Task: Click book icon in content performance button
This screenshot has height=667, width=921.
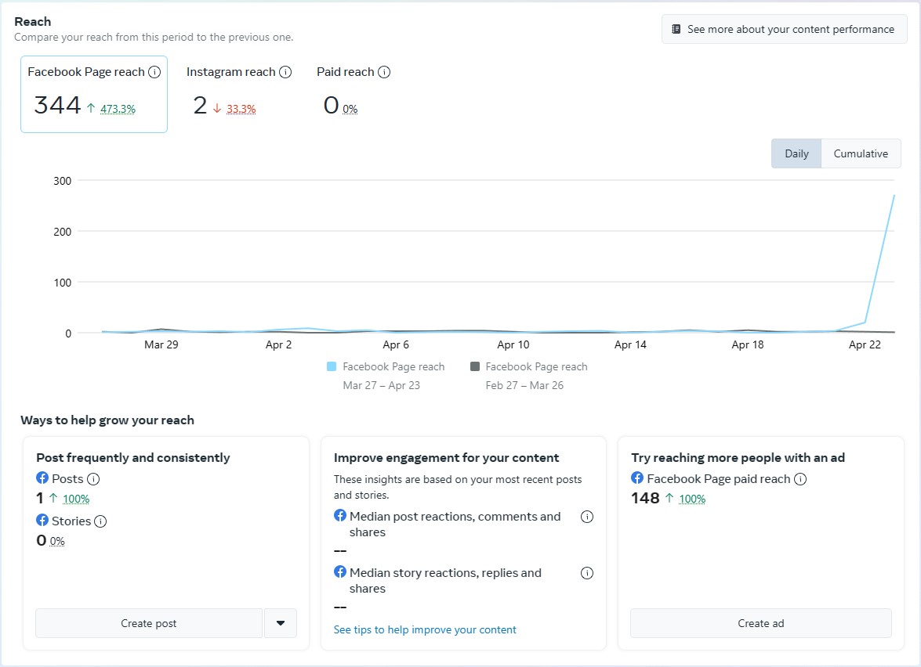Action: coord(676,29)
